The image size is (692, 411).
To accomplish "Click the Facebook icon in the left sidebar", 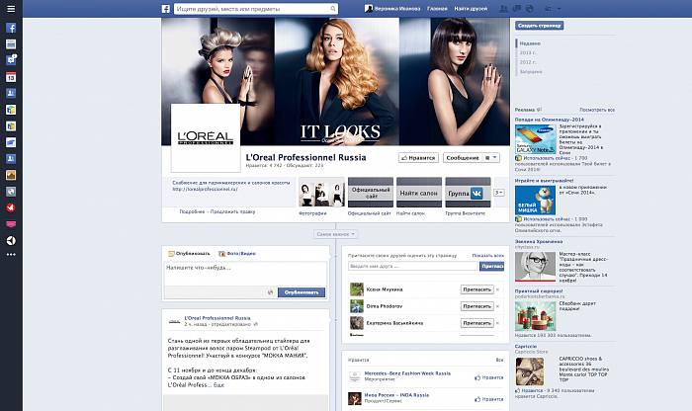I will tap(11, 28).
